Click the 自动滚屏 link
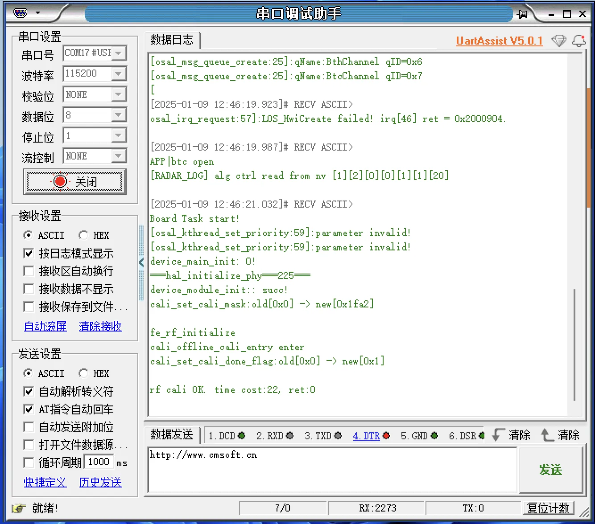Viewport: 595px width, 524px height. click(45, 326)
